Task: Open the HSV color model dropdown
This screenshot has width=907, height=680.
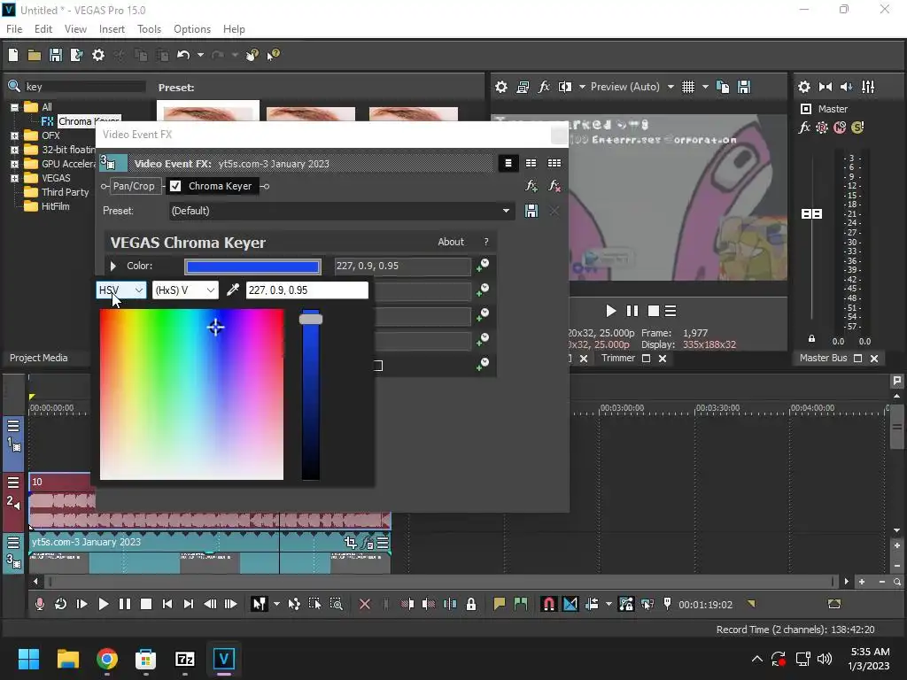Action: point(120,290)
